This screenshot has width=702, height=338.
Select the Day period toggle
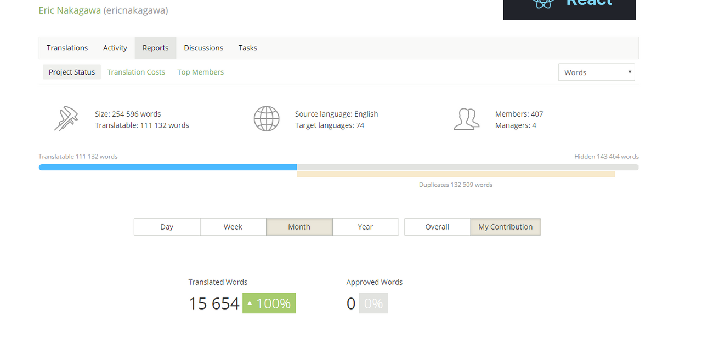click(167, 227)
